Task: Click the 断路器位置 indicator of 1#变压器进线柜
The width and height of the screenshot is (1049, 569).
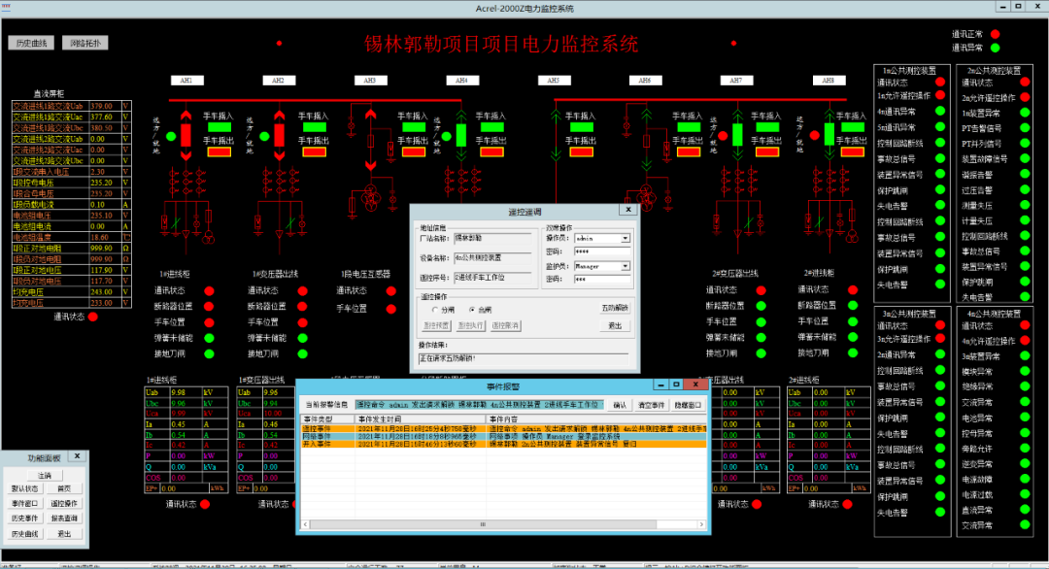Action: coord(303,307)
